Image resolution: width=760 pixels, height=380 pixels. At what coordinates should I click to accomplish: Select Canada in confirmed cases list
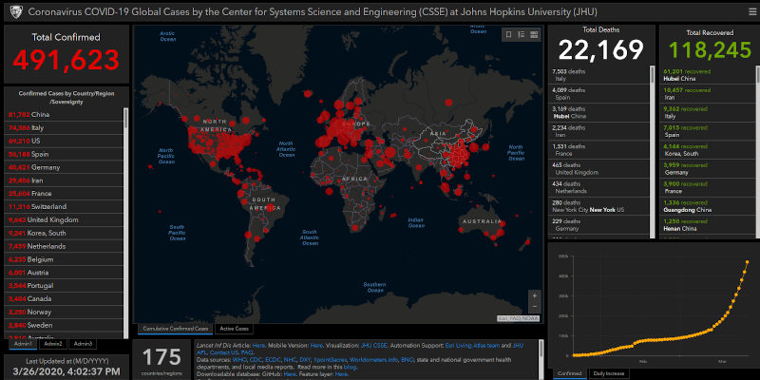(64, 298)
